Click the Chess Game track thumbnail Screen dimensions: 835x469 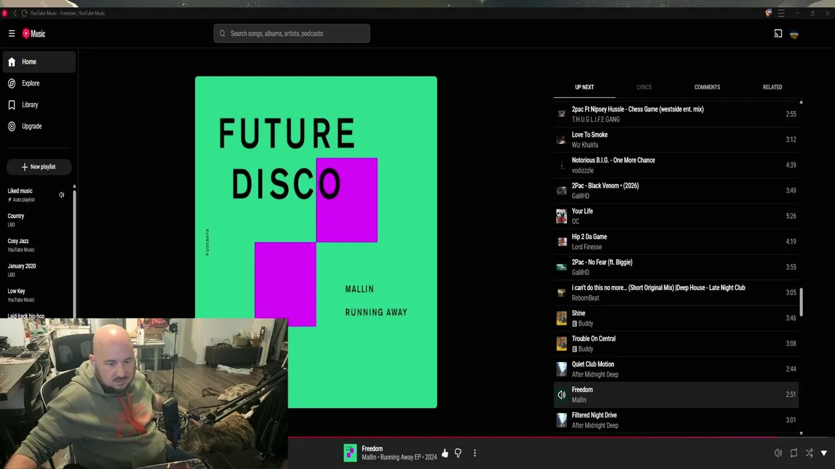[562, 114]
